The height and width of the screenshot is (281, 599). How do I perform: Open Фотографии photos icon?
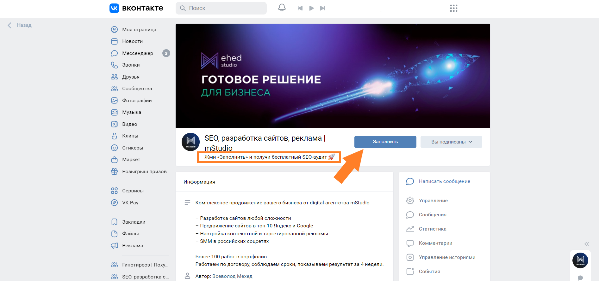[x=114, y=101]
